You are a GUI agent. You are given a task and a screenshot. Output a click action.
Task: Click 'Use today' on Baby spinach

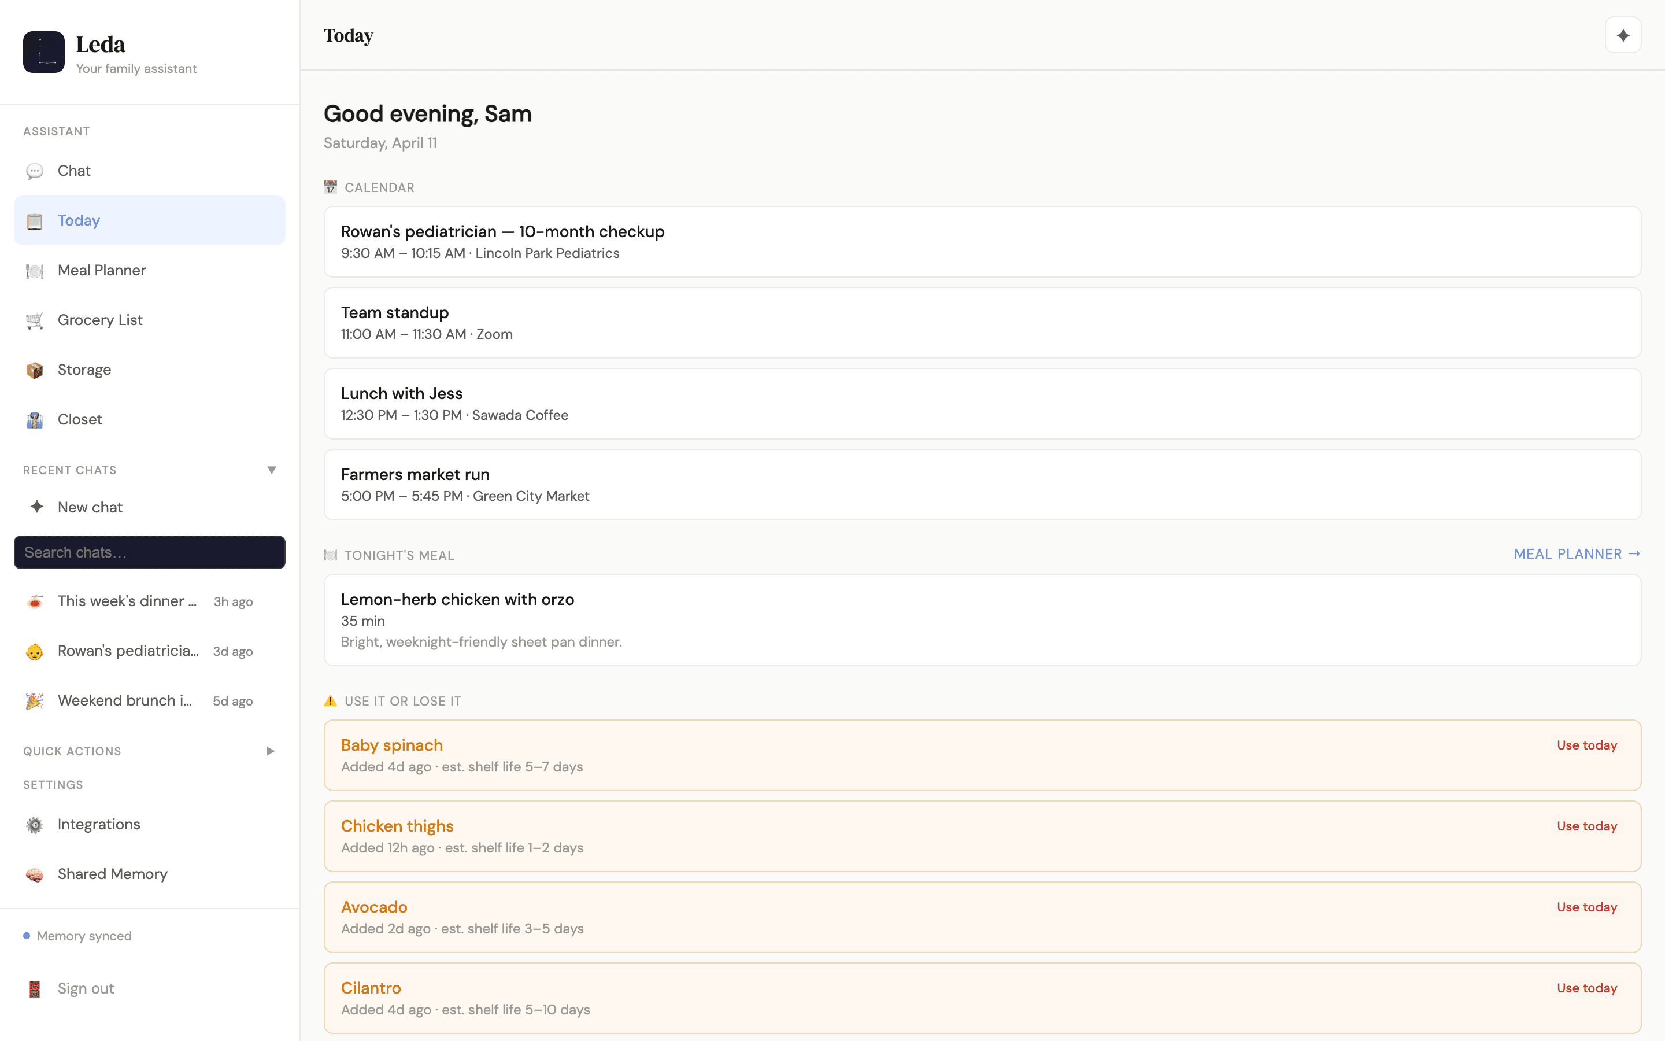[1586, 745]
